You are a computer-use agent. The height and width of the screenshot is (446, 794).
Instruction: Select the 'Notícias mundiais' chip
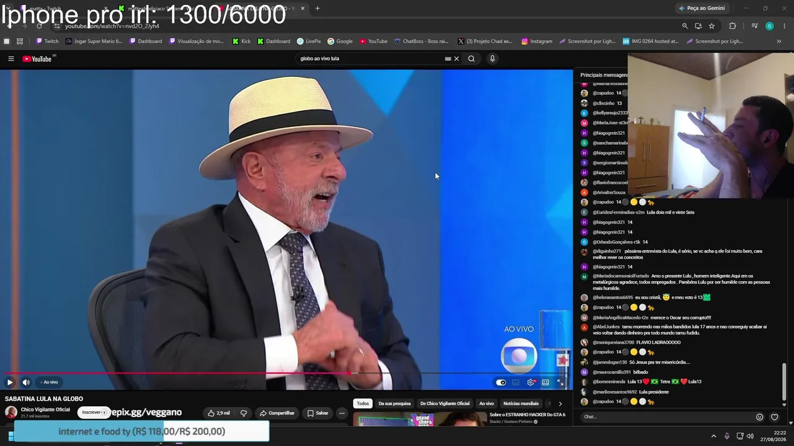[521, 403]
